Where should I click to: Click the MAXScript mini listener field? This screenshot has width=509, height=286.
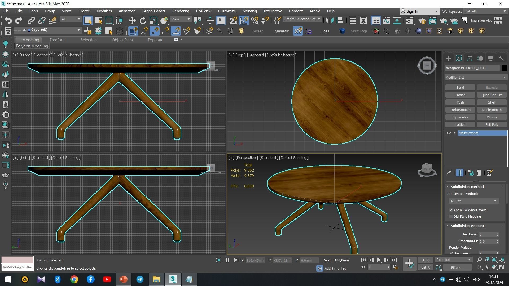[x=17, y=267]
